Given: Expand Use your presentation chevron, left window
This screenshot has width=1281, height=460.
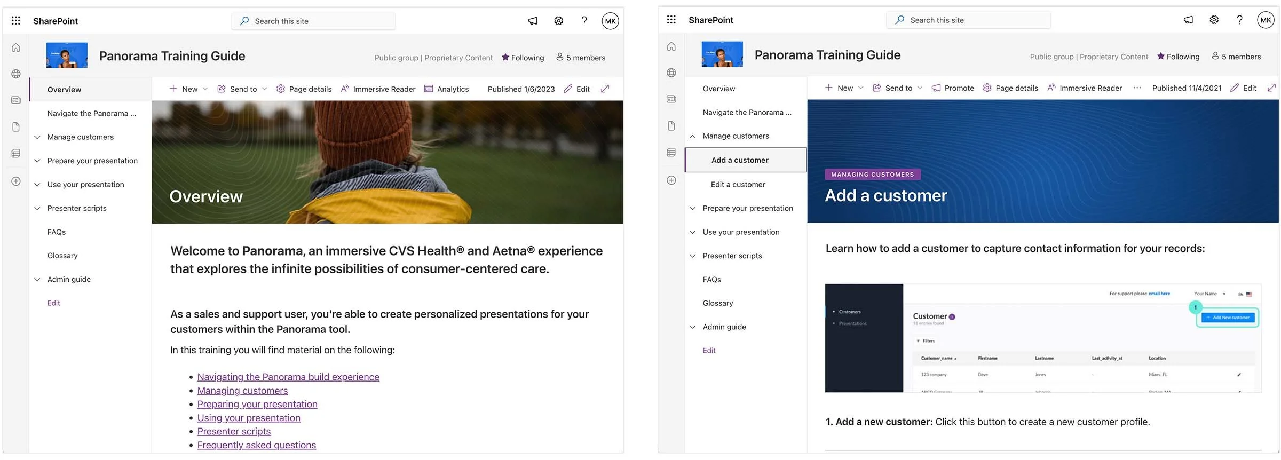Looking at the screenshot, I should point(37,185).
